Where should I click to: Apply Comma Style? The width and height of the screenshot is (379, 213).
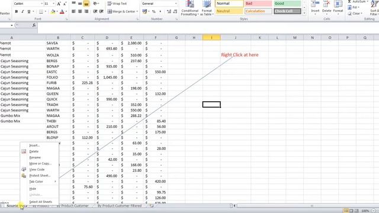point(160,11)
